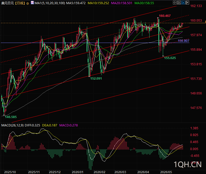206x174 pixels.
Task: Click the 0.005 MACD axis label
Action: click(x=194, y=149)
